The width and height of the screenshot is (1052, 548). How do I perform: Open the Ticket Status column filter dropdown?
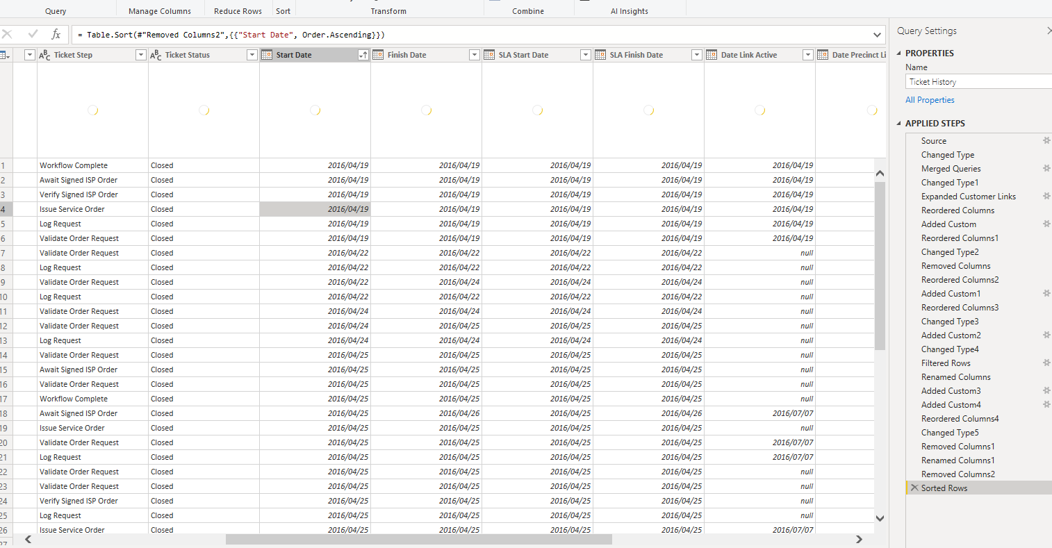click(x=252, y=55)
